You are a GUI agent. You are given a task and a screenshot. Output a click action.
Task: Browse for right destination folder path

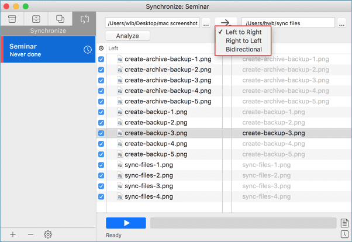click(341, 23)
